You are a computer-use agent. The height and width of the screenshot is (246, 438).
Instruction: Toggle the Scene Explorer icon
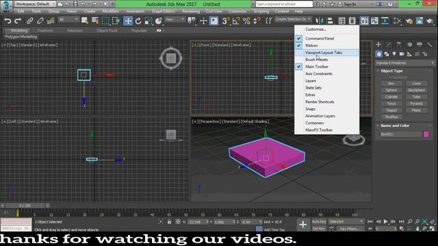(x=342, y=20)
